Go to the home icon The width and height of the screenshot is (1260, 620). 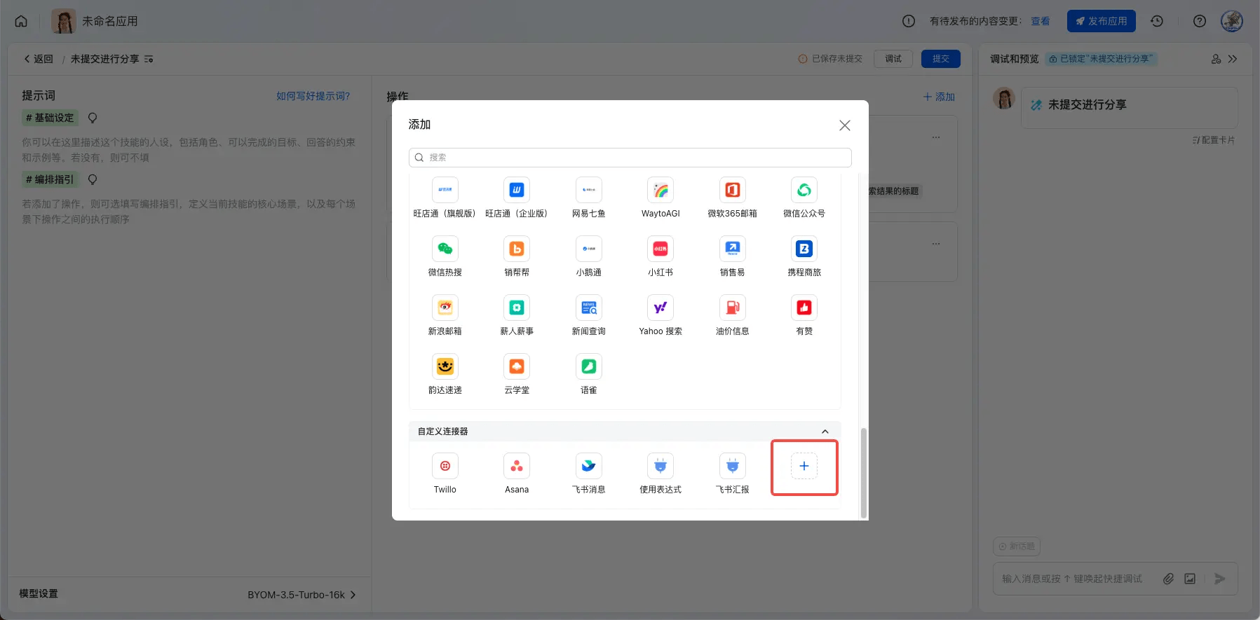point(21,21)
